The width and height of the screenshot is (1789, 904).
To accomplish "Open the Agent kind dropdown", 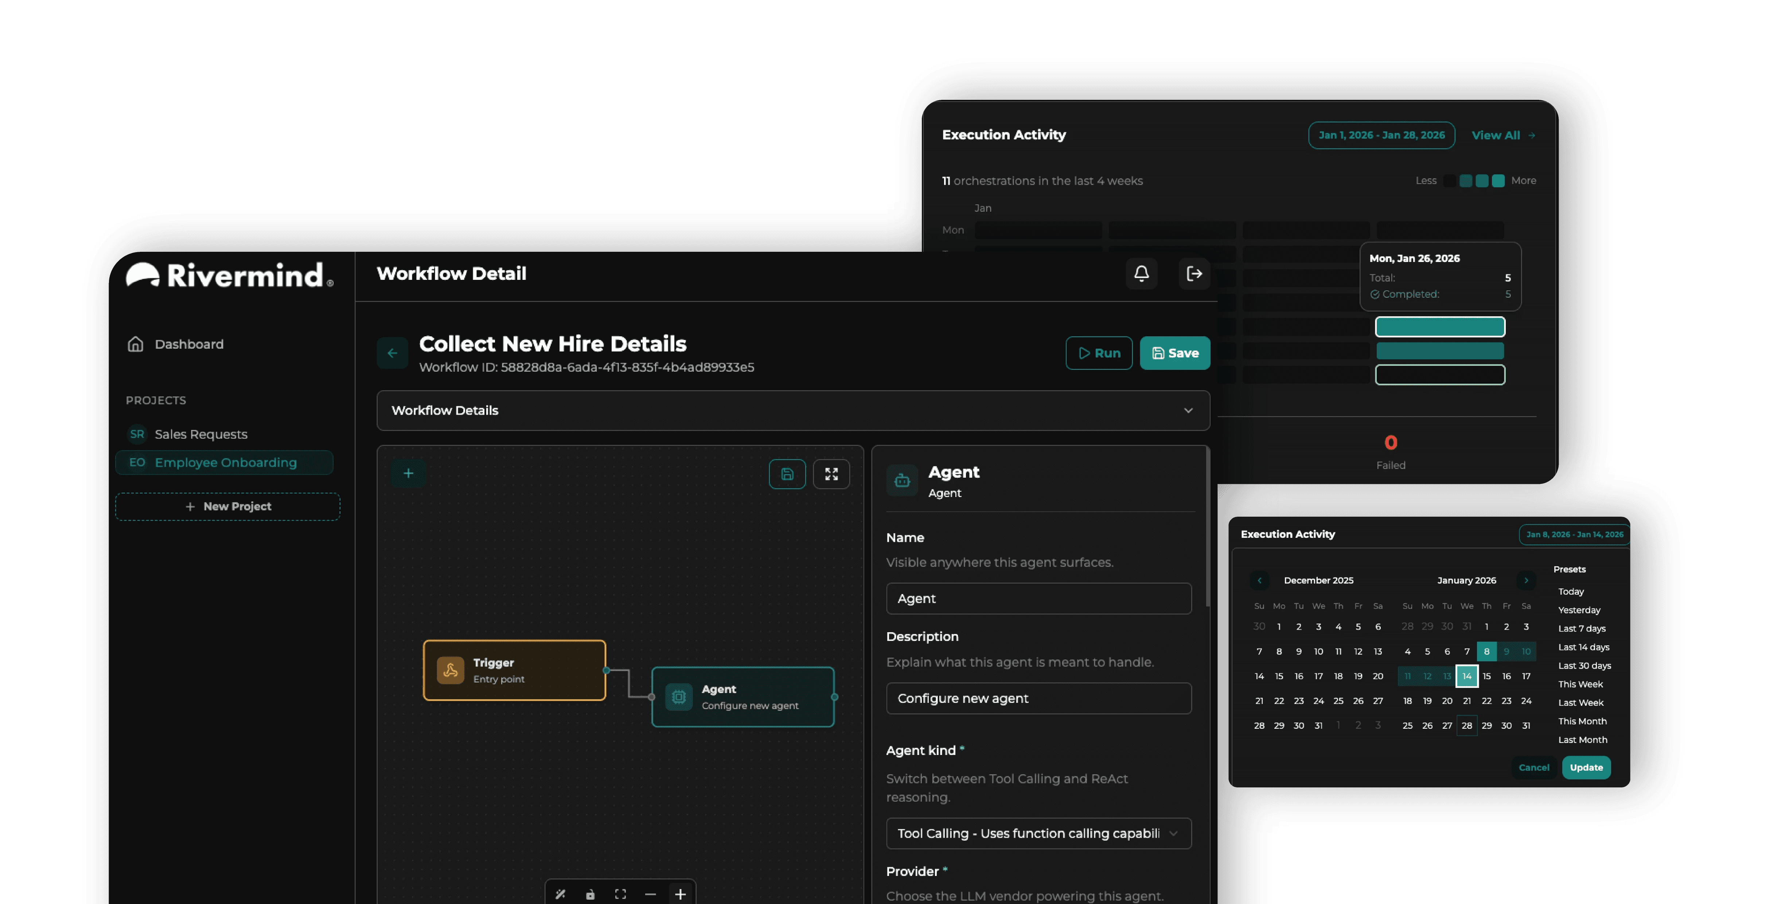I will 1038,833.
